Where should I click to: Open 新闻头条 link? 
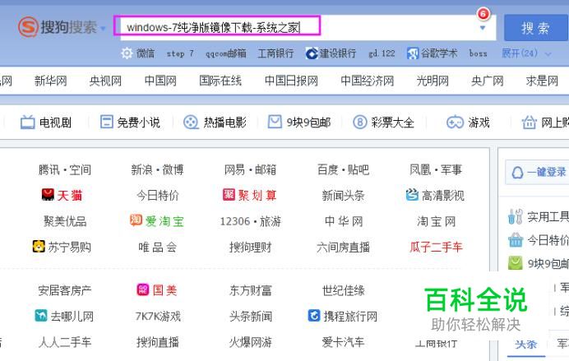[x=343, y=196]
